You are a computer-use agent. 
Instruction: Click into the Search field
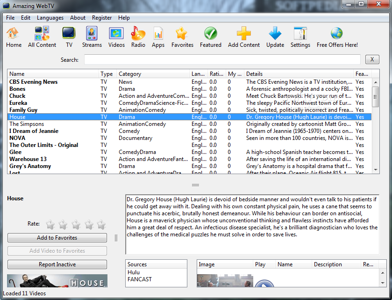tap(222, 59)
